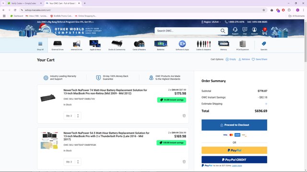Adjust quantity stepper for 54.5 Watt-Hour battery
The image size is (307, 172).
(x=78, y=161)
